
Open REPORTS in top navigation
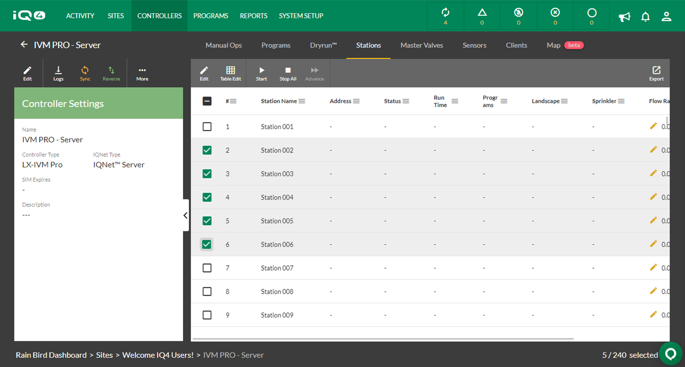[253, 16]
